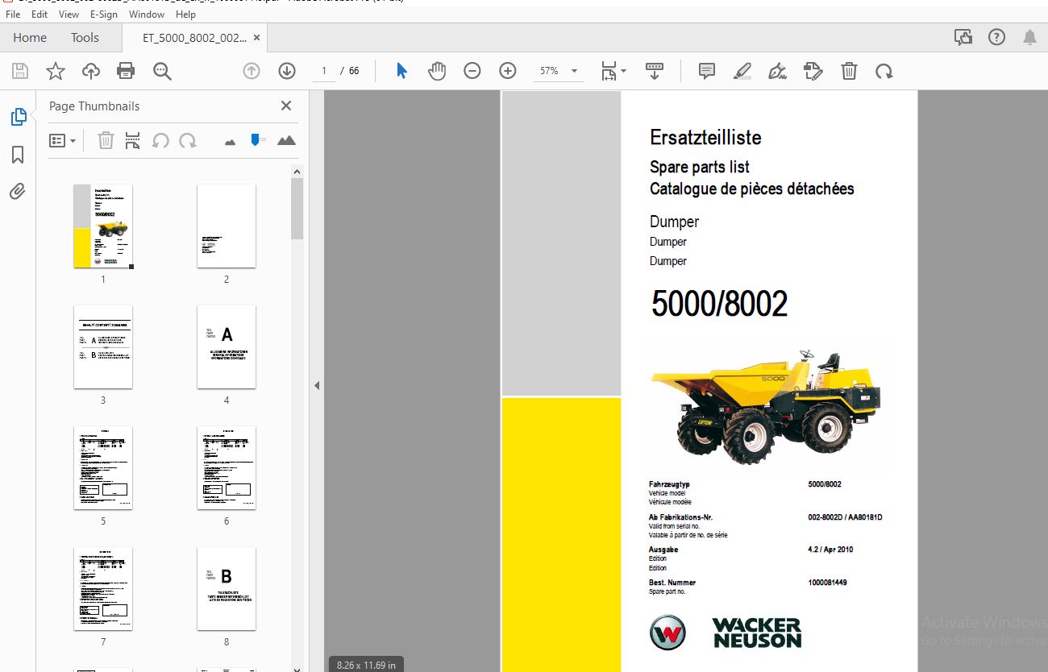The image size is (1048, 672).
Task: Rotate the page with the toolbar rotate icon
Action: (x=884, y=71)
